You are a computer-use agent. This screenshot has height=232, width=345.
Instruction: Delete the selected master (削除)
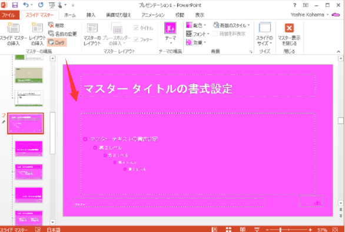(57, 25)
